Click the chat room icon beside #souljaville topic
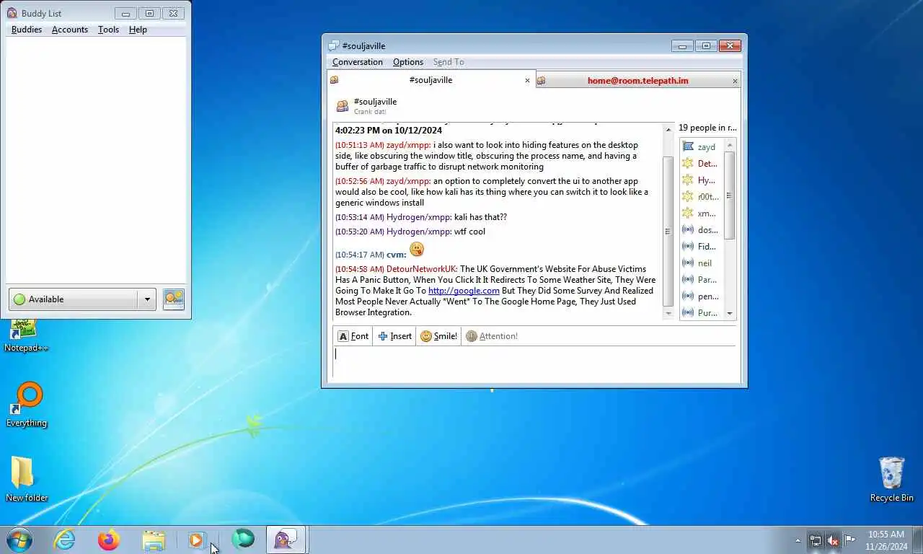 tap(343, 106)
